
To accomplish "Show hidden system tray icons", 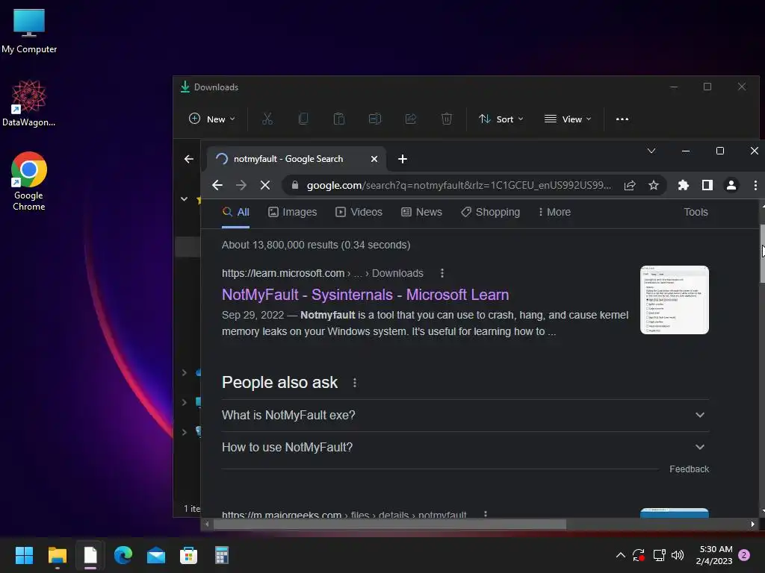I will coord(620,555).
